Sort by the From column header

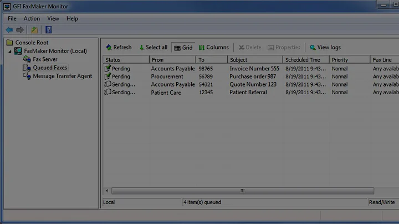click(x=172, y=60)
